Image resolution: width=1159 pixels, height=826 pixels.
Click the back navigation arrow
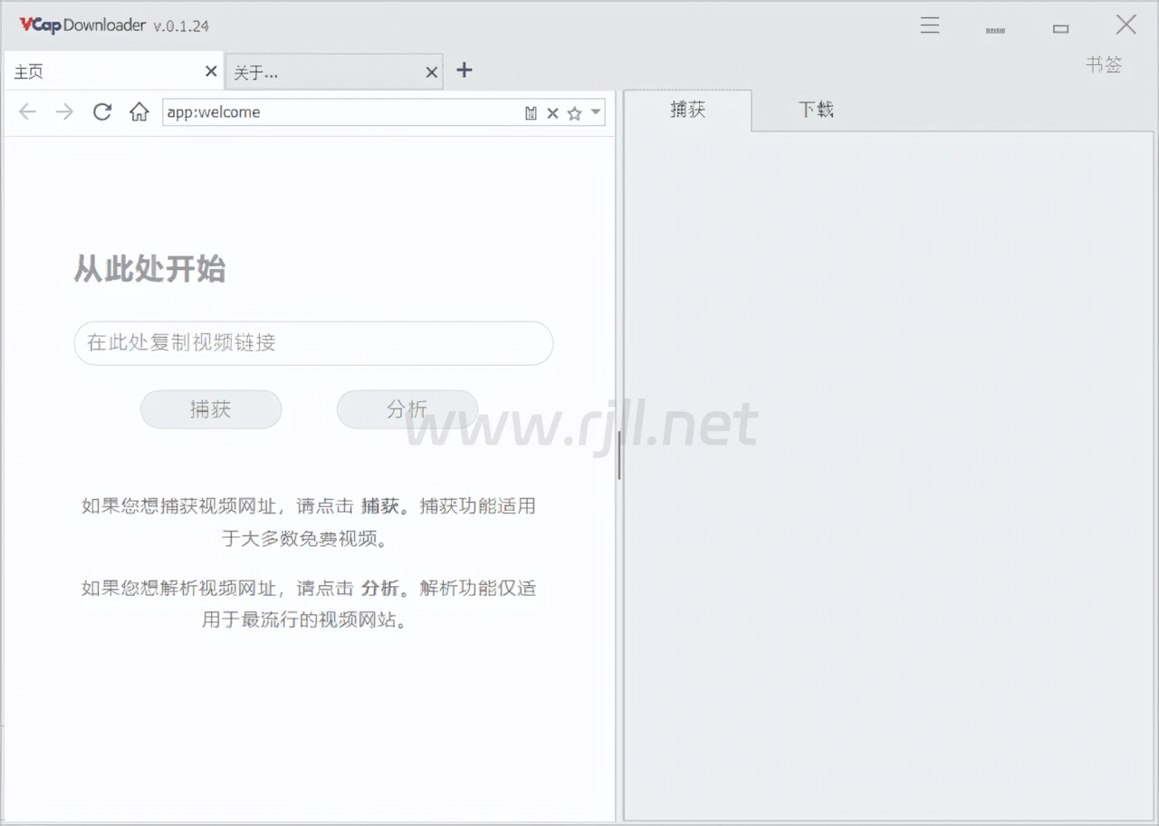(x=27, y=112)
